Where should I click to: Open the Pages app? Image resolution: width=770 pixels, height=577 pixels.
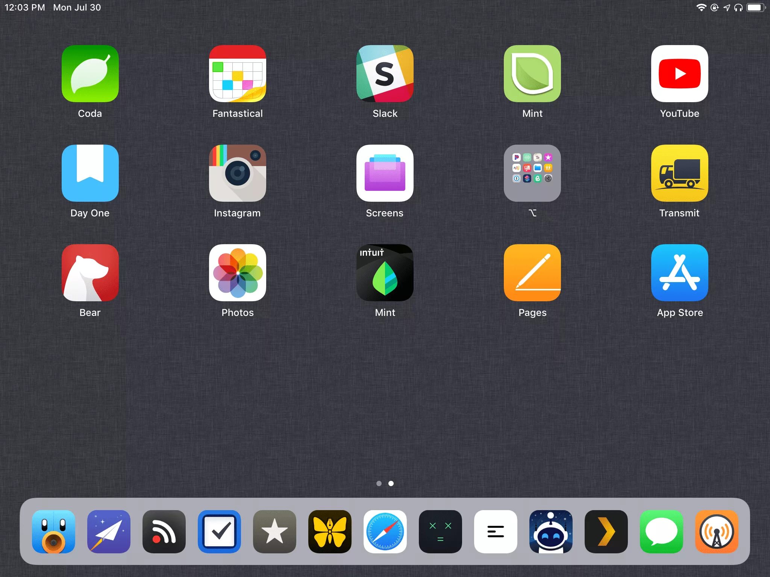(x=532, y=273)
